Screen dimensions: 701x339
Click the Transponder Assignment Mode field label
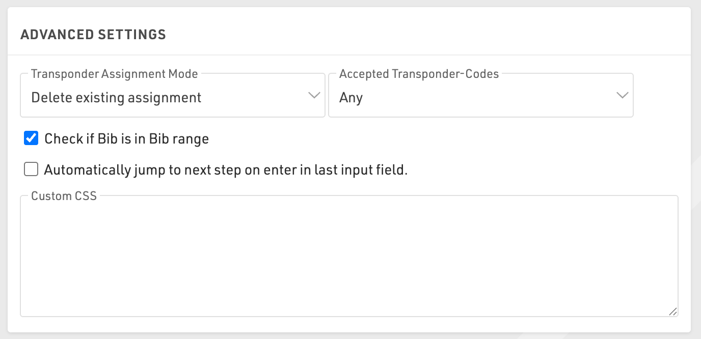point(115,74)
